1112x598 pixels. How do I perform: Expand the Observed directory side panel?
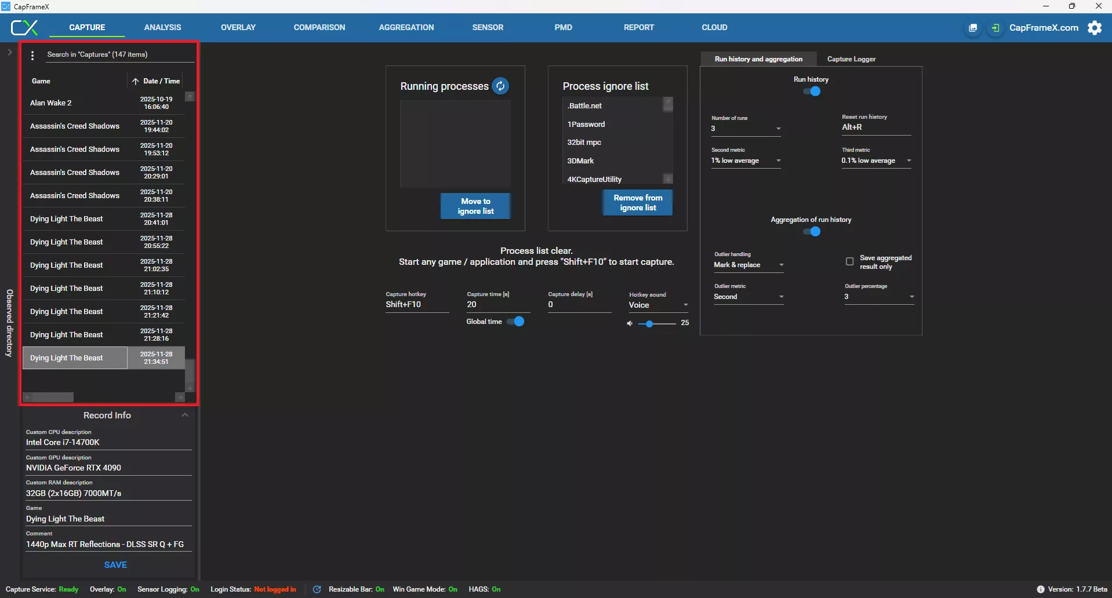coord(10,52)
